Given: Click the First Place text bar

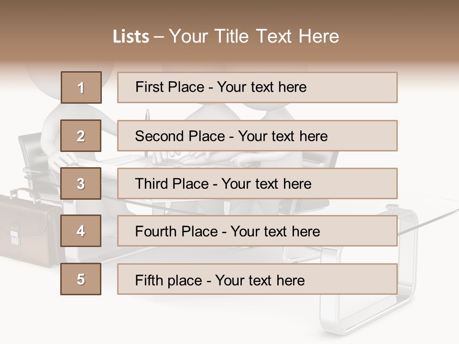Looking at the screenshot, I should point(257,87).
